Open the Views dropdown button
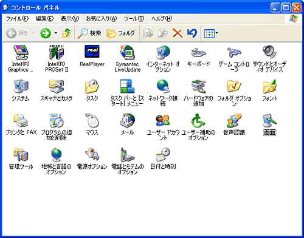Image resolution: width=304 pixels, height=238 pixels. [211, 33]
